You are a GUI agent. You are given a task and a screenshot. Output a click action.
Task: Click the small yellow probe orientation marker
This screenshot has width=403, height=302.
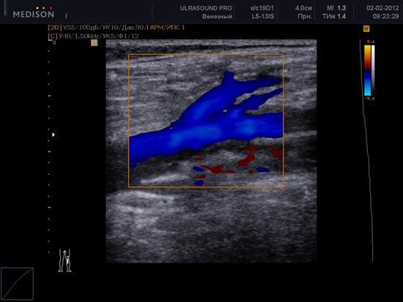tap(95, 42)
